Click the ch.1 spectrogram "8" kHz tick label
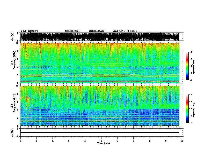The height and width of the screenshot is (158, 205). point(18,51)
